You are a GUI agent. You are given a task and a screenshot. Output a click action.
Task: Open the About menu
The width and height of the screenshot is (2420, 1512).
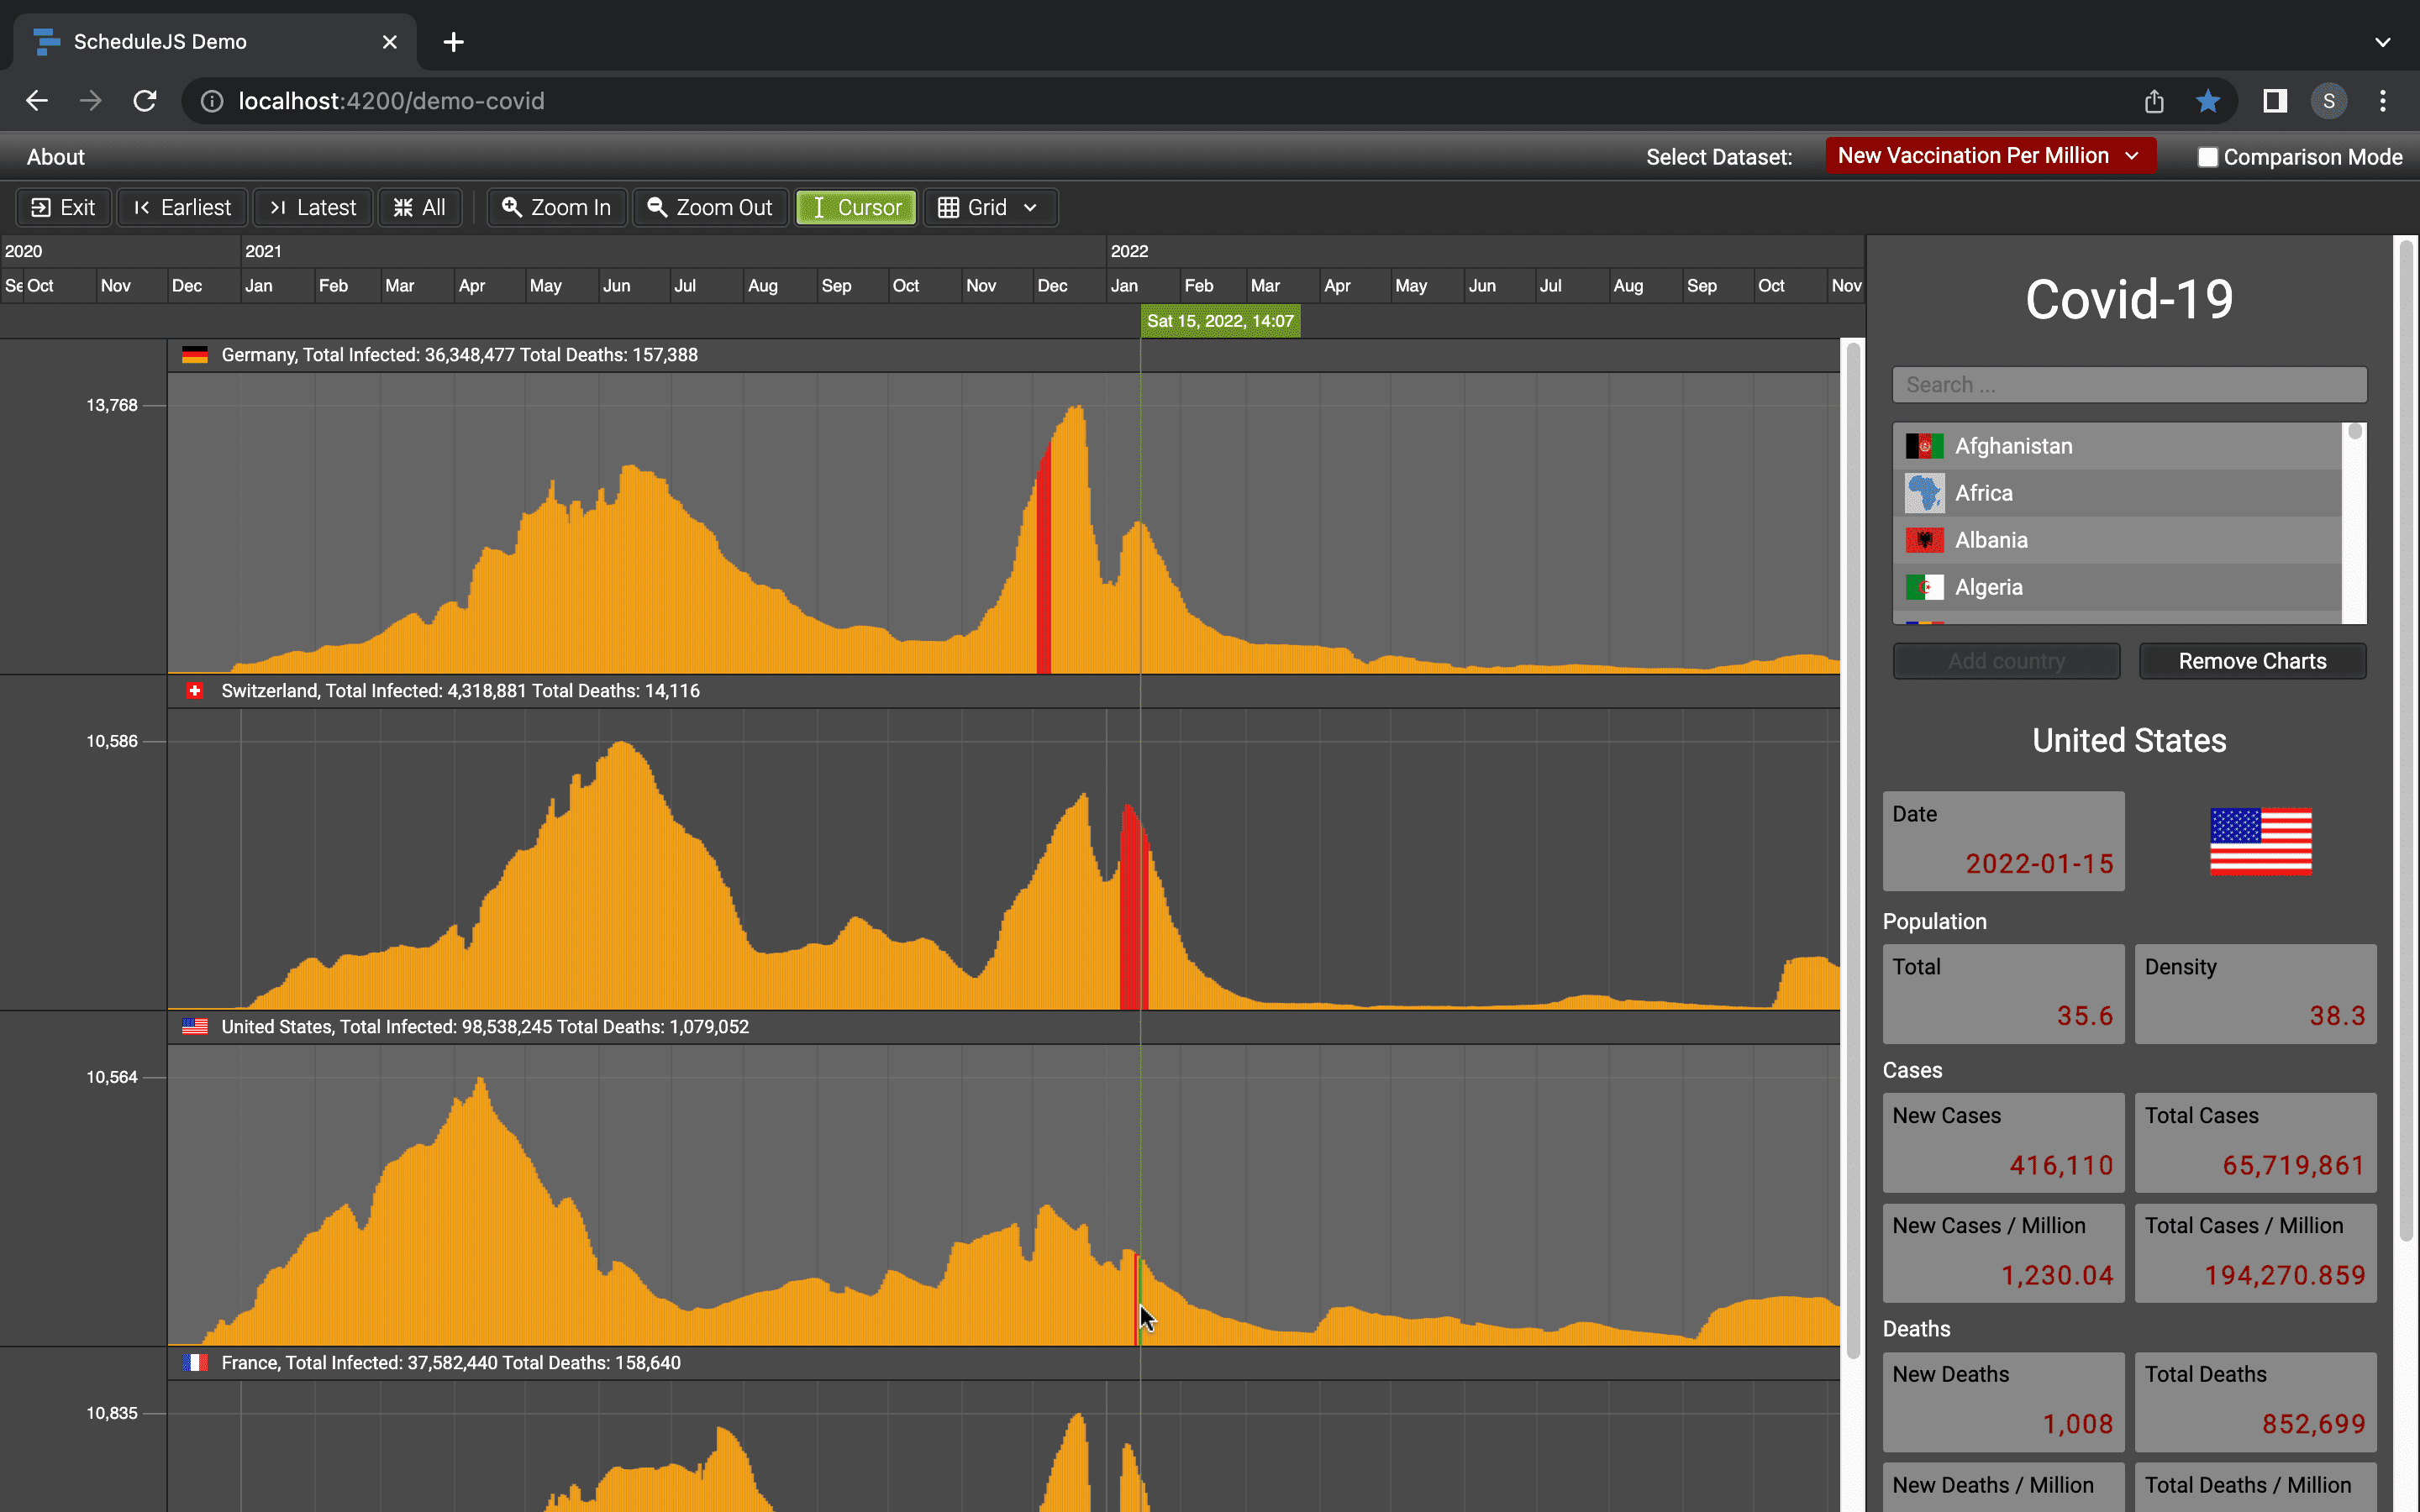coord(56,157)
